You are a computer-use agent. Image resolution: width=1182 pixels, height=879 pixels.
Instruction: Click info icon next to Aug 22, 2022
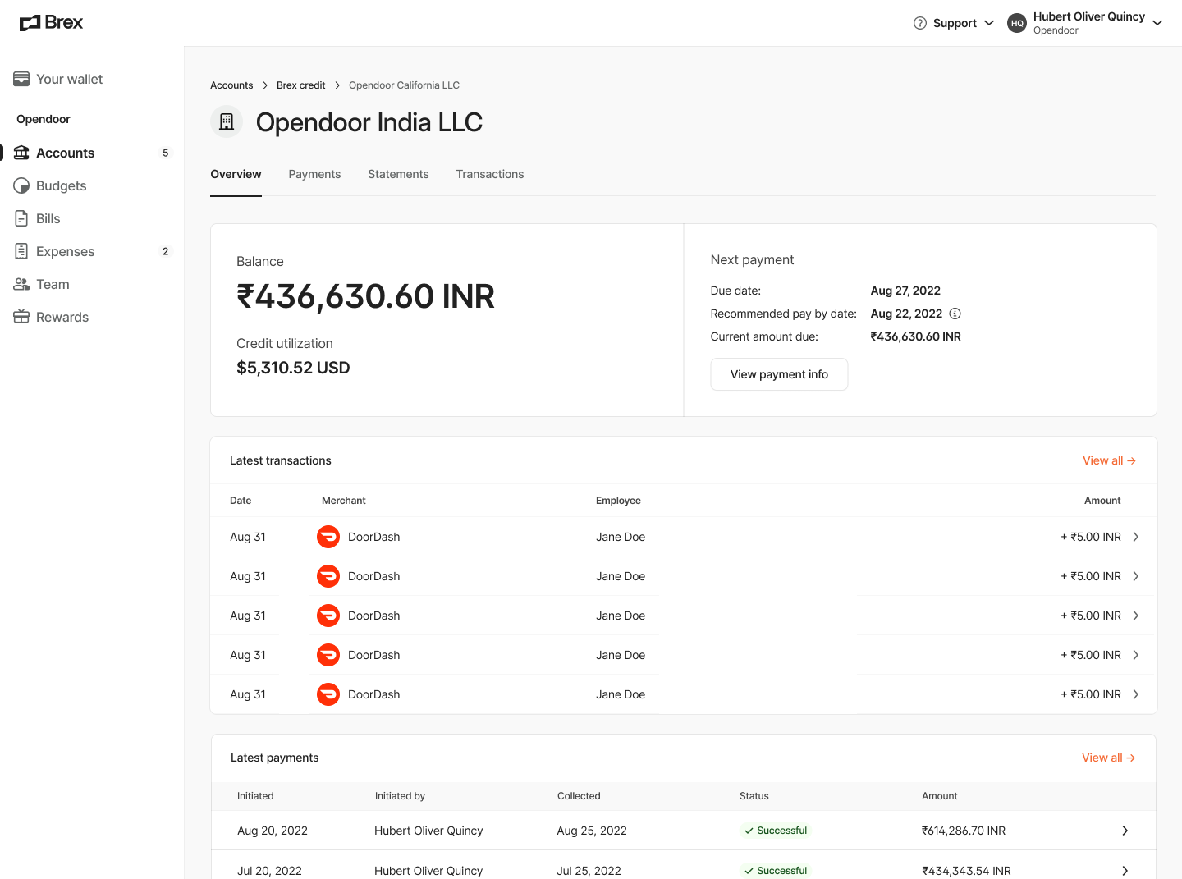[955, 314]
